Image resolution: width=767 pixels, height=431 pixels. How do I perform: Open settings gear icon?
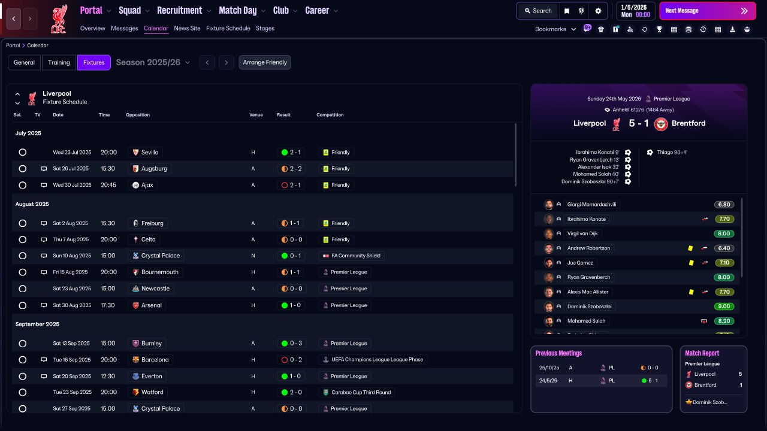tap(598, 11)
